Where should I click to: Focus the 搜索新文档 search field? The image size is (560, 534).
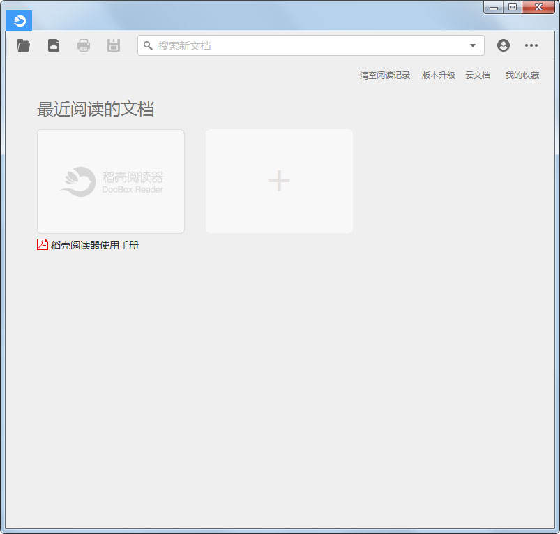tap(311, 45)
